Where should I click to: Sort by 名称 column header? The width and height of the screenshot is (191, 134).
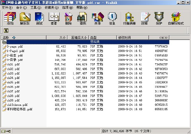coord(24,38)
